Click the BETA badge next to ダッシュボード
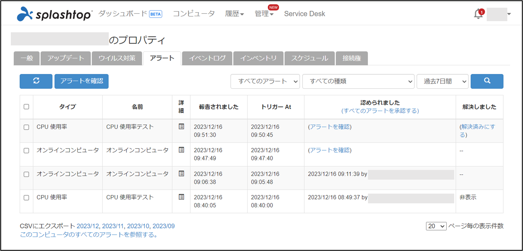The image size is (523, 251). point(156,14)
